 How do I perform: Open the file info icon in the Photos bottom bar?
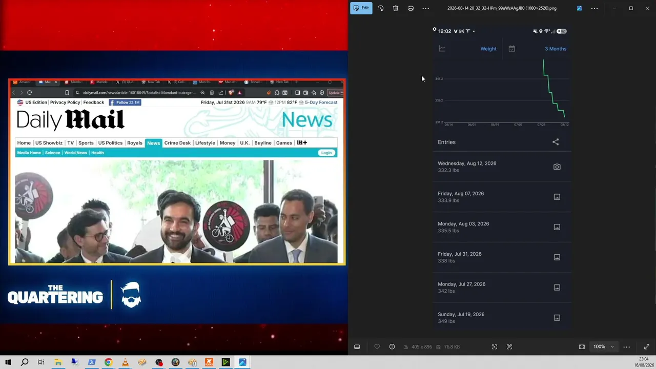click(x=392, y=347)
